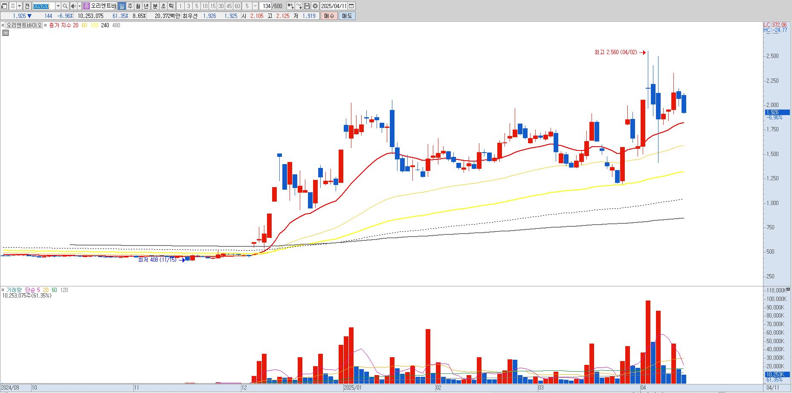Screen dimensions: 792x393
Task: Select minute 분 chart period
Action: (x=155, y=6)
